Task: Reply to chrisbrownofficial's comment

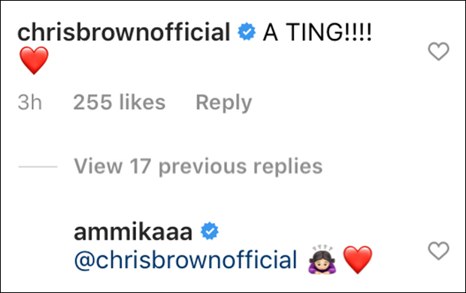Action: tap(224, 103)
